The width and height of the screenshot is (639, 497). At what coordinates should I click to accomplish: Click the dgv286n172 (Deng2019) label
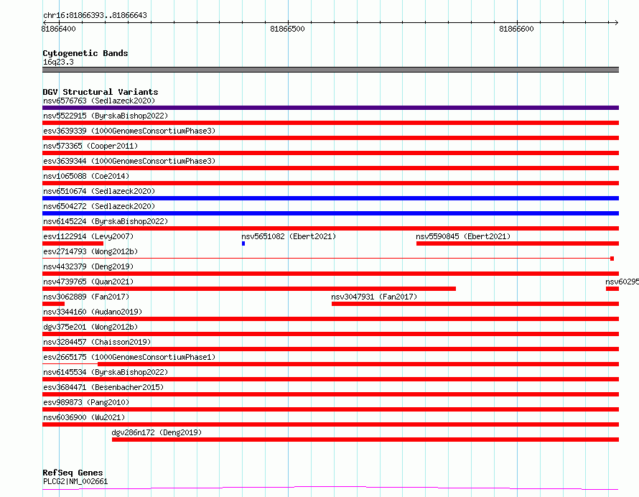coord(157,432)
